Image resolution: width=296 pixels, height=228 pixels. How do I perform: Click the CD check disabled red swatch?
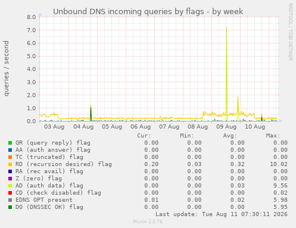[x=10, y=193]
